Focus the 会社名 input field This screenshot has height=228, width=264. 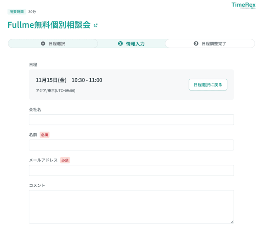(131, 120)
